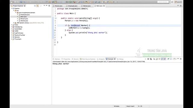This screenshot has width=193, height=108.
Task: Close the Main.java editor tab
Action: (x=104, y=6)
